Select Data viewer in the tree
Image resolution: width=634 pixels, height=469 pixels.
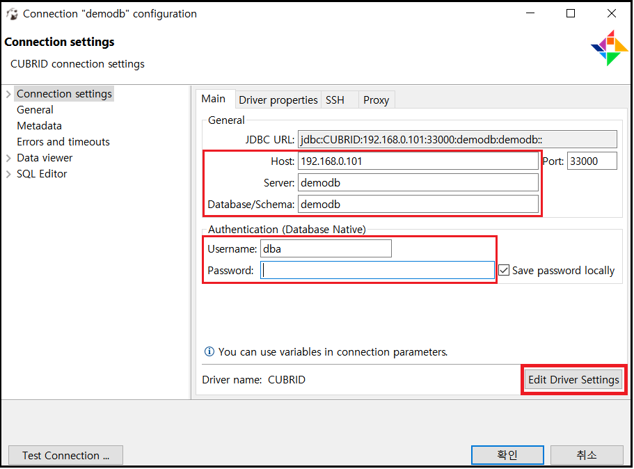(45, 158)
